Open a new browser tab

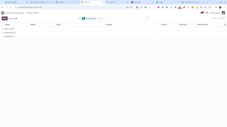point(207,2)
